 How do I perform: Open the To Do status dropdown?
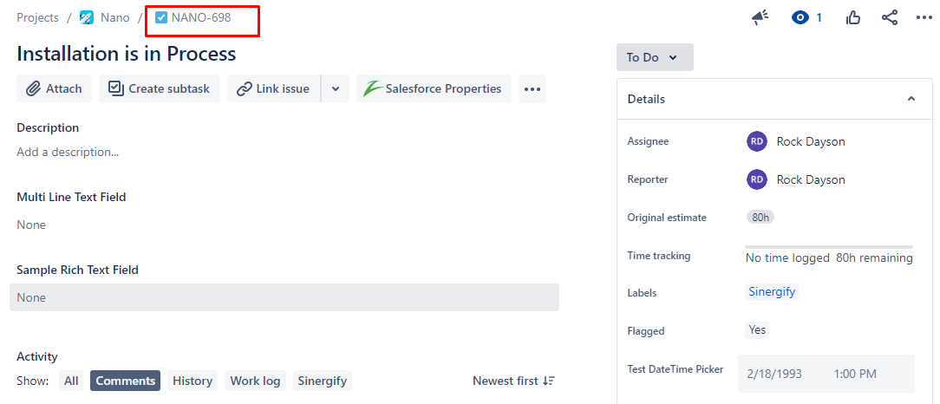(655, 57)
